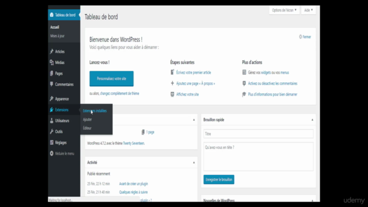Dismiss welcome panel with Fermer
The image size is (368, 207).
pos(305,37)
